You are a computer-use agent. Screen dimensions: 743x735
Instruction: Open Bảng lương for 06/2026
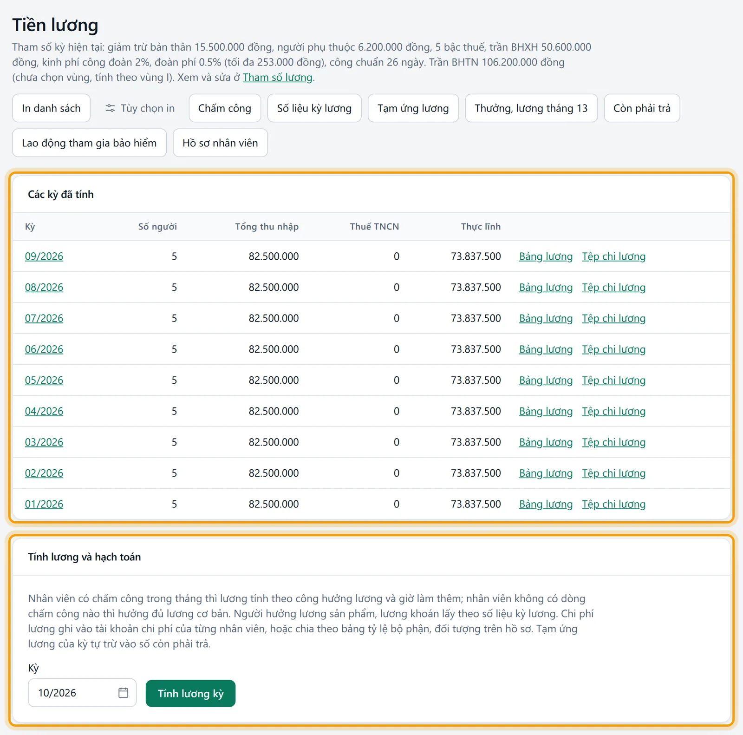pos(546,349)
